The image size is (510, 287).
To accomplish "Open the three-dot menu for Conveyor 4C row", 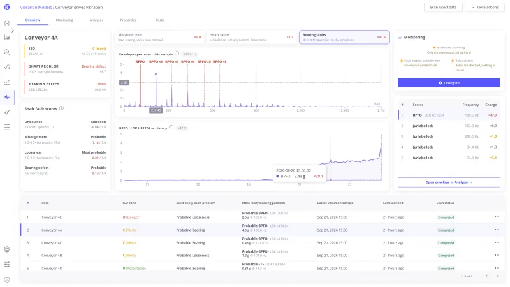I will (497, 242).
